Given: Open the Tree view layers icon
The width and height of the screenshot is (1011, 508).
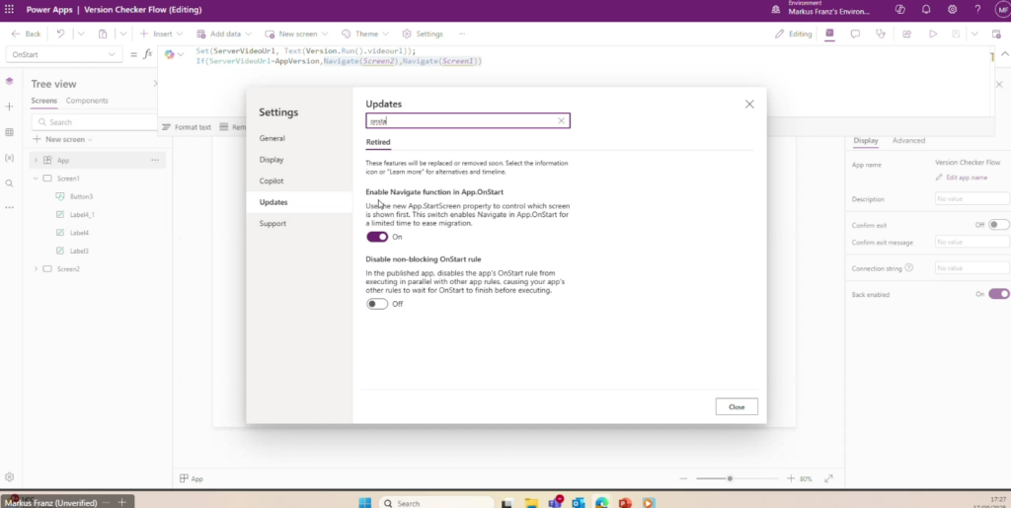Looking at the screenshot, I should [9, 81].
